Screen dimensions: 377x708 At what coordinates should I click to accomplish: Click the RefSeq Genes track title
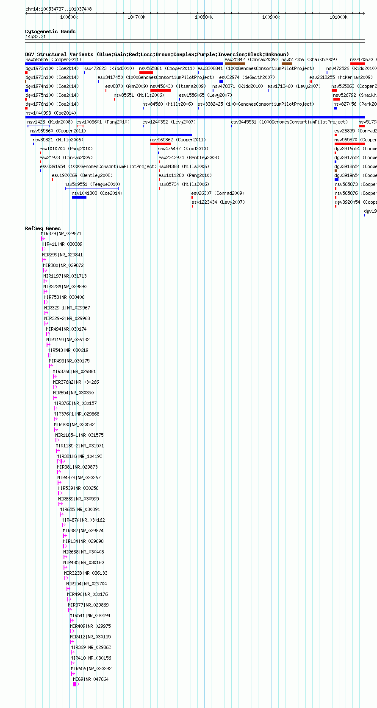point(43,228)
